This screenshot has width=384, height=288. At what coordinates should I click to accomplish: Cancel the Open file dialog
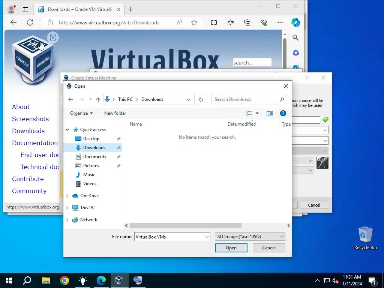pos(268,248)
